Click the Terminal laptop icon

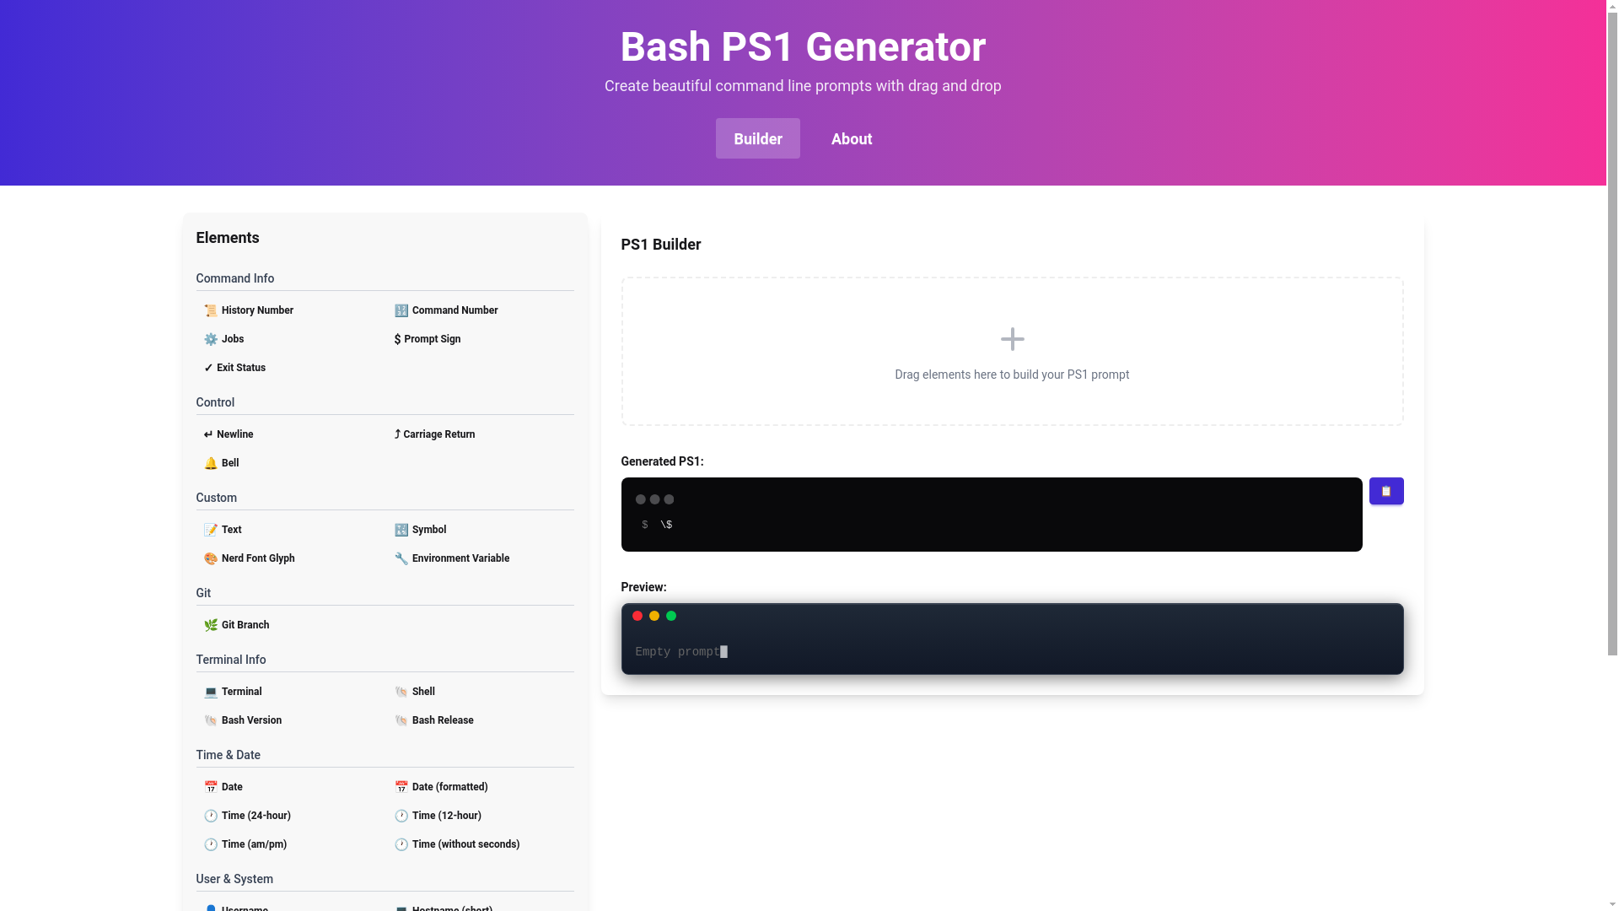point(211,692)
